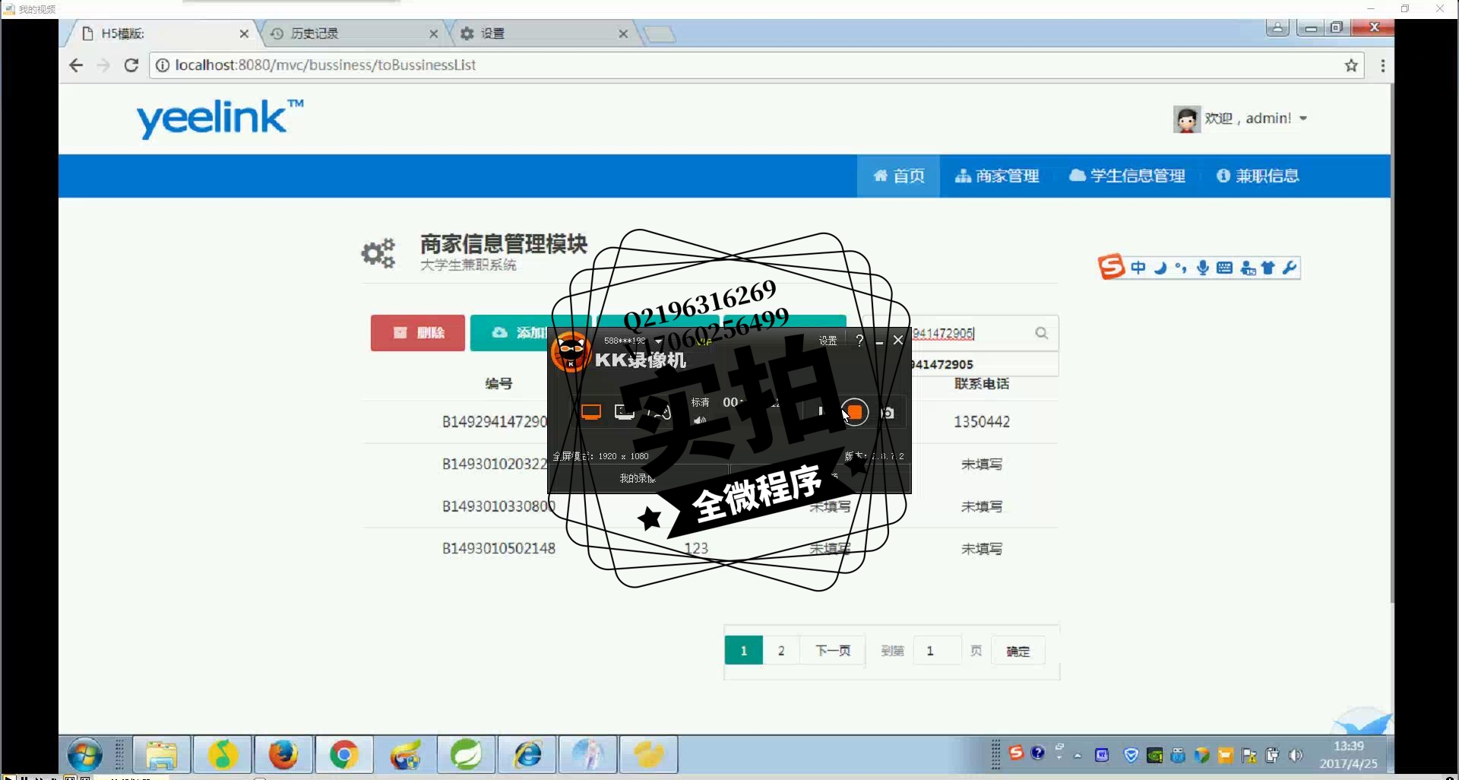Click table cell B1493010330800
The height and width of the screenshot is (780, 1459).
tap(498, 506)
